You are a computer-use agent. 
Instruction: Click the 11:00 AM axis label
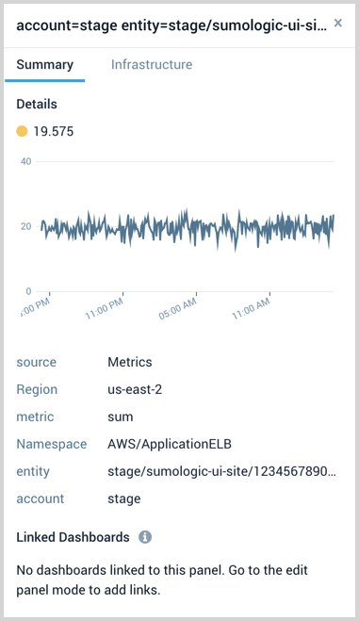[251, 309]
